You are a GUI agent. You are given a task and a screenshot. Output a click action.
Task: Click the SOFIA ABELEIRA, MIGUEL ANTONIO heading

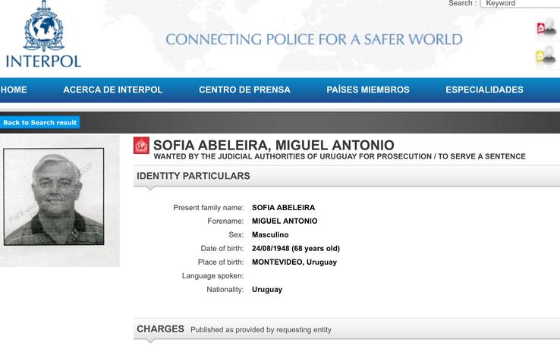[274, 144]
